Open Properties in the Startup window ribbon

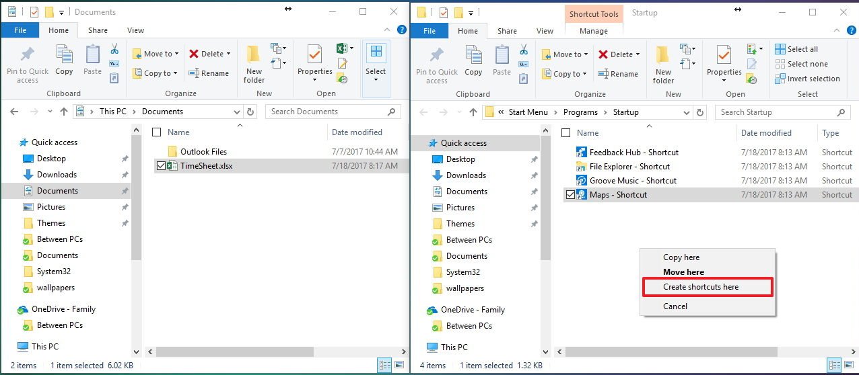(724, 64)
